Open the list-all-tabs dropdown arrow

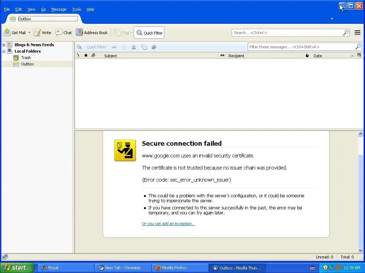(x=332, y=19)
